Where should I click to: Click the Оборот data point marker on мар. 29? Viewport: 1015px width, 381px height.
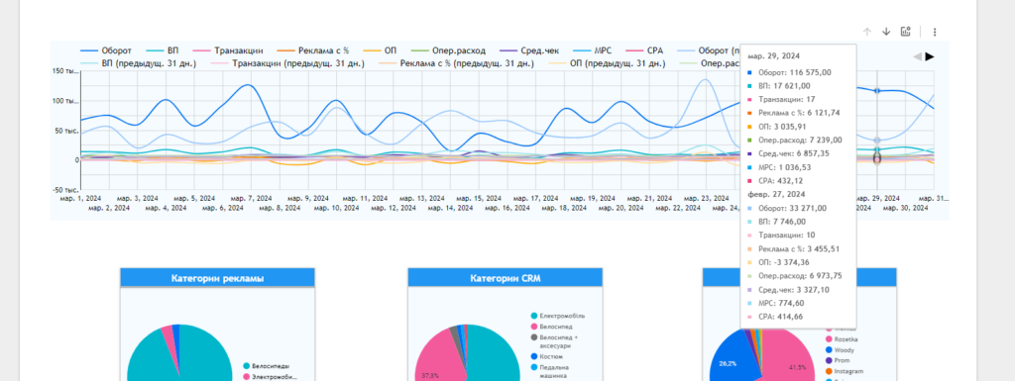coord(877,91)
